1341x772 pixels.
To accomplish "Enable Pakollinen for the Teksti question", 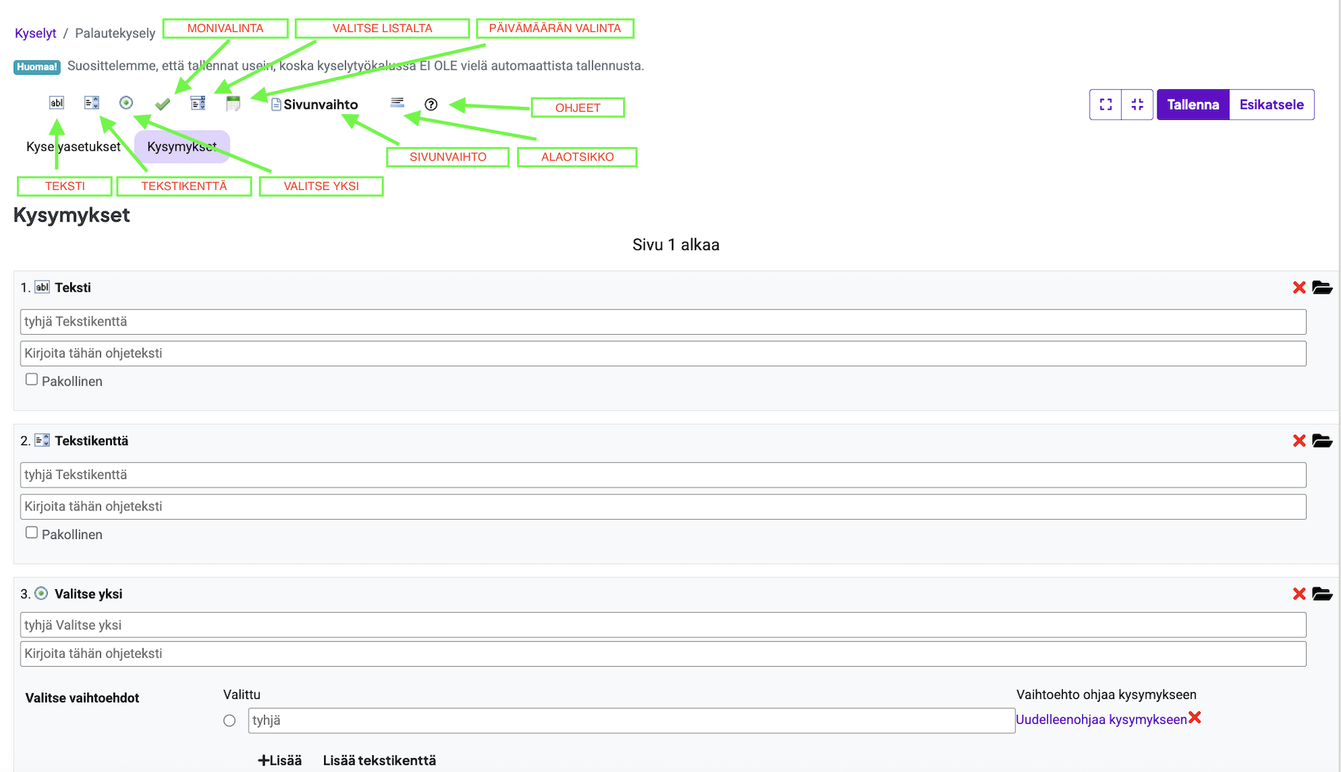I will tap(31, 379).
